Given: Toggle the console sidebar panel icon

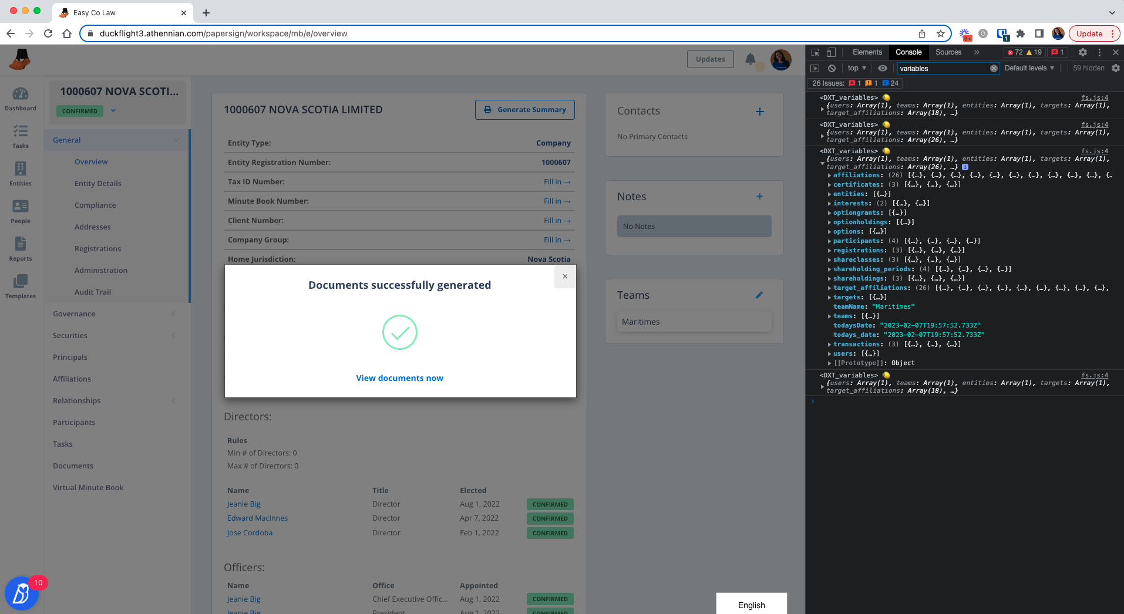Looking at the screenshot, I should click(x=815, y=68).
